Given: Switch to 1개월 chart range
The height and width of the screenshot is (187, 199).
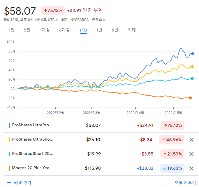Looking at the screenshot, I should [x=45, y=30].
